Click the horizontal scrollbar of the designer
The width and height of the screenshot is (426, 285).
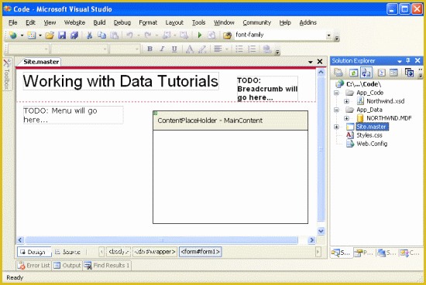[x=162, y=240]
